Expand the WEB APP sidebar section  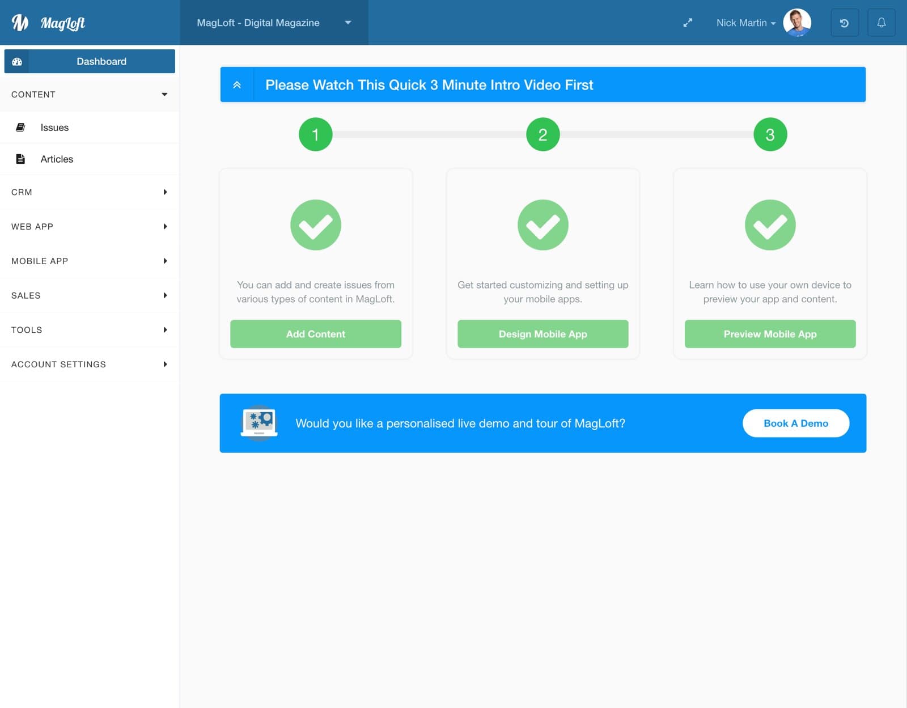click(x=90, y=227)
